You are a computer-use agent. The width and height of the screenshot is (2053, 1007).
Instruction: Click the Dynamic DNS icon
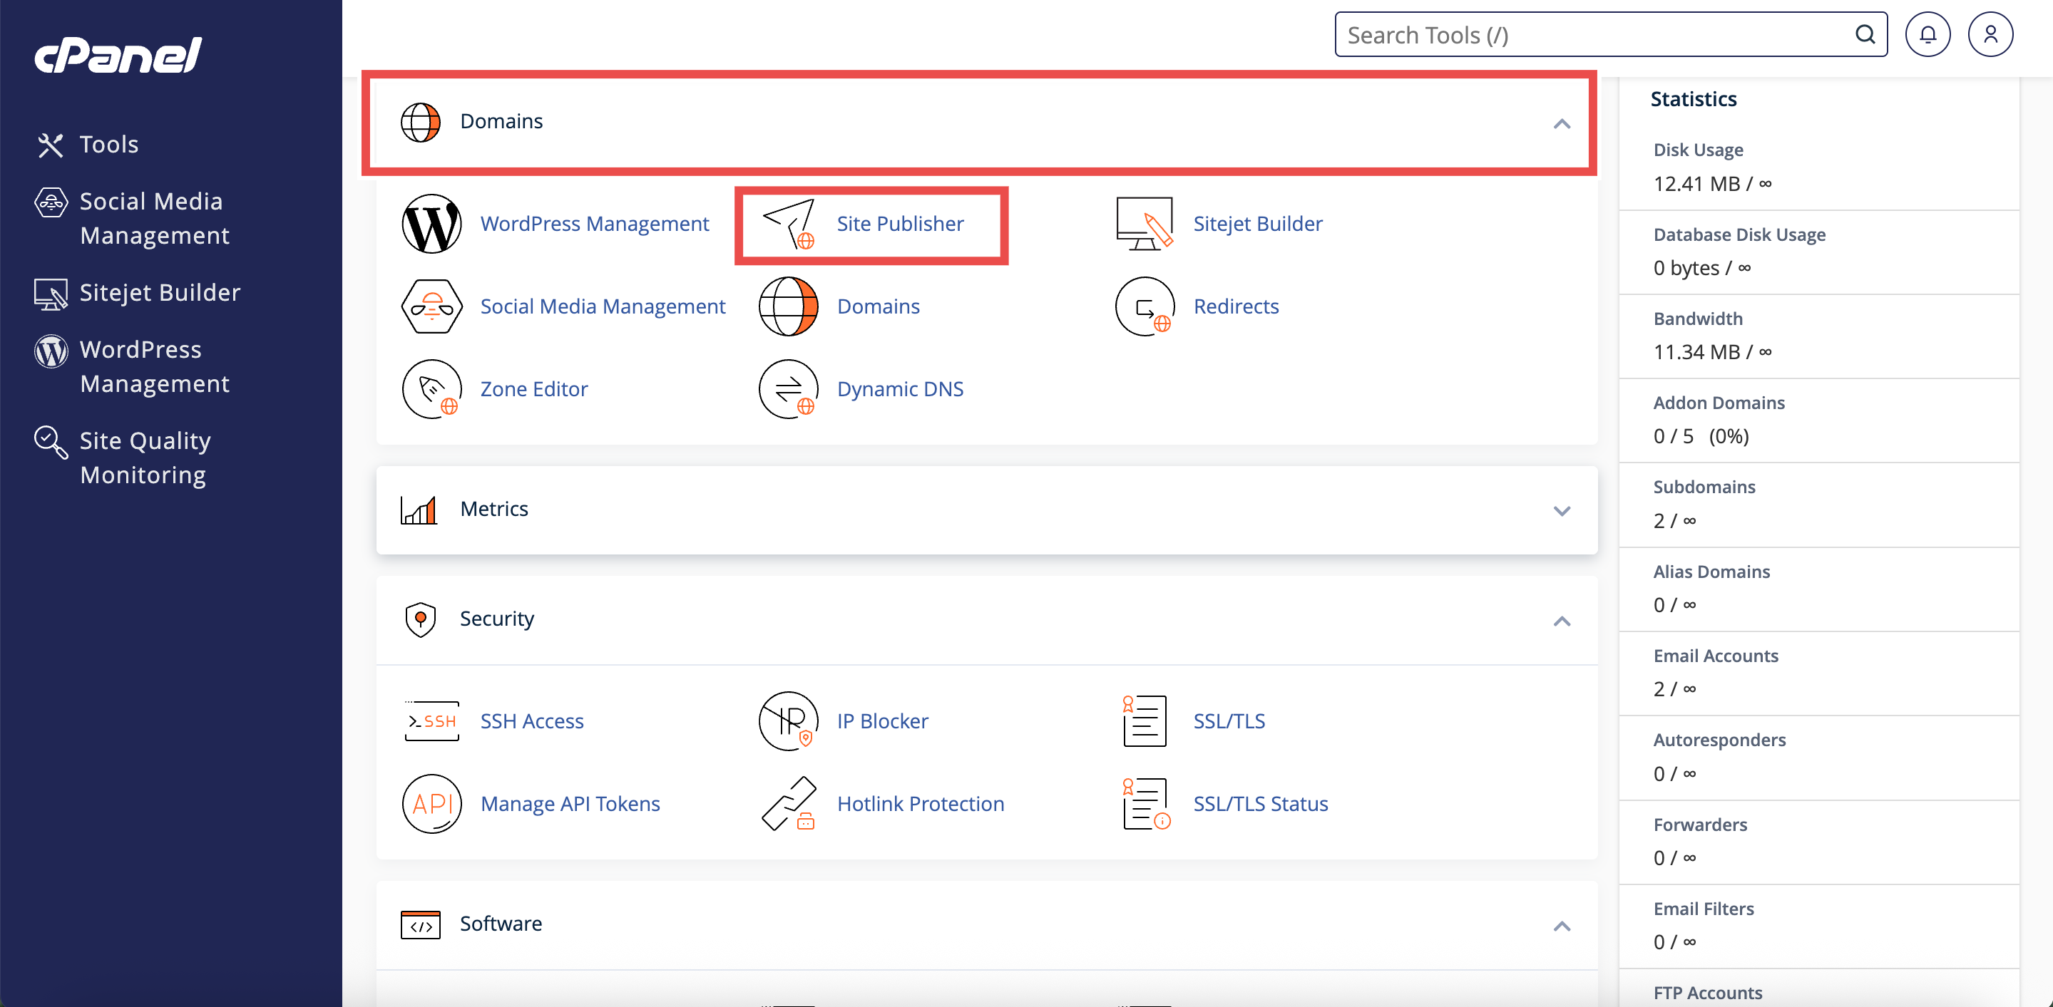point(788,390)
